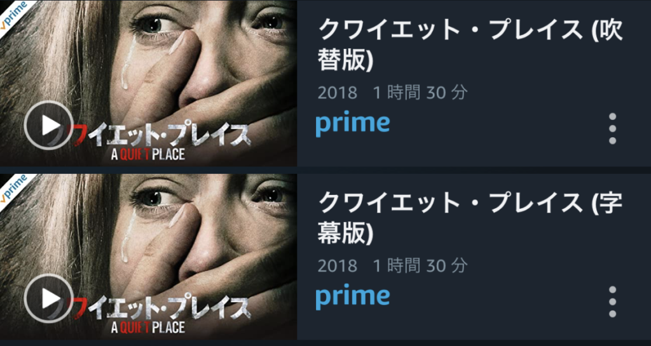
Task: Play the 字幕版 version of クワイエット・プレイス
Action: (x=49, y=298)
